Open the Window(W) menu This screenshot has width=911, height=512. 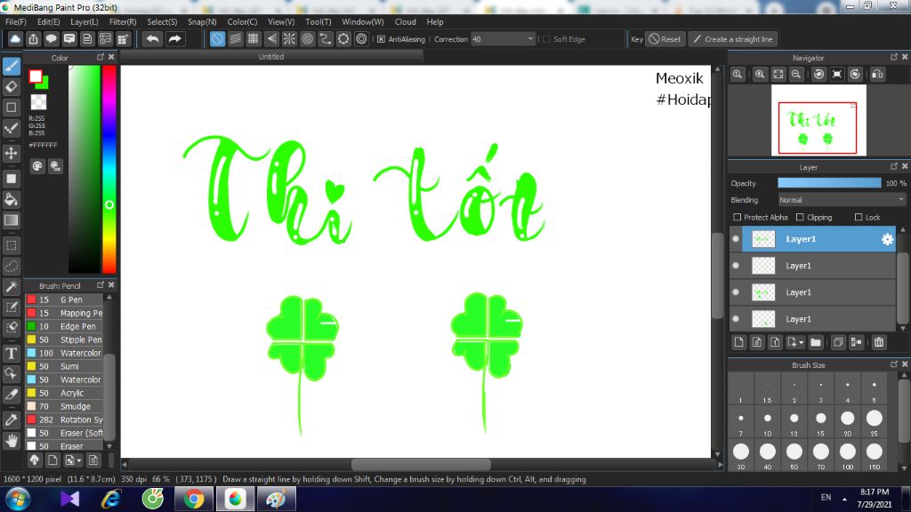click(363, 22)
